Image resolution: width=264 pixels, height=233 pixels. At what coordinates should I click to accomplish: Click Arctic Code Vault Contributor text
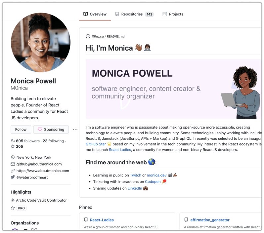[x=41, y=200]
